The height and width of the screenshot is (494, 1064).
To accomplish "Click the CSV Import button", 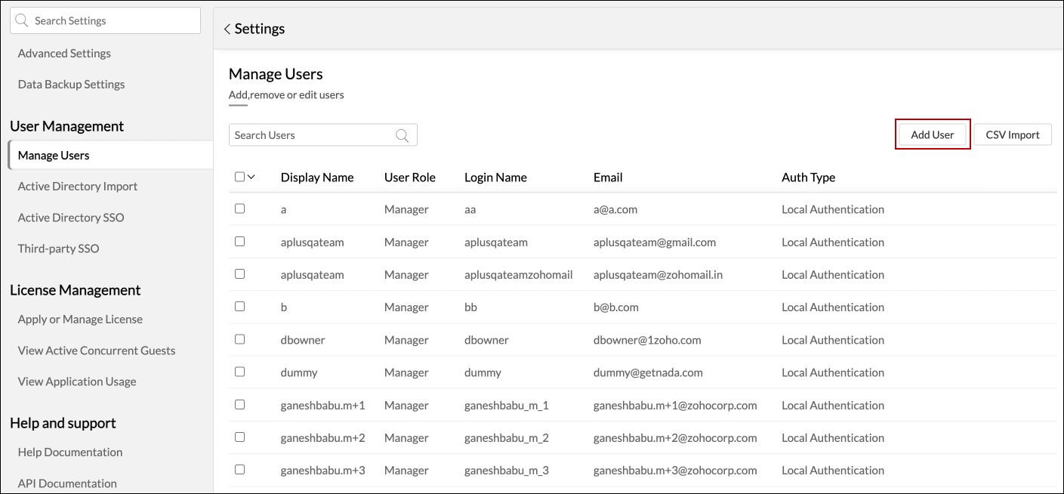I will 1012,134.
